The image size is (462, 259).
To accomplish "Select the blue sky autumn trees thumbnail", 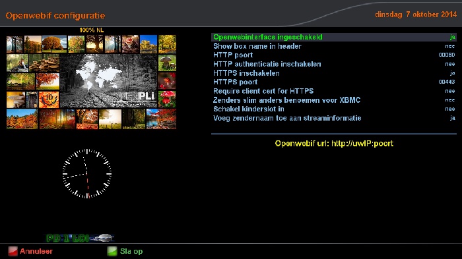I will pyautogui.click(x=148, y=44).
